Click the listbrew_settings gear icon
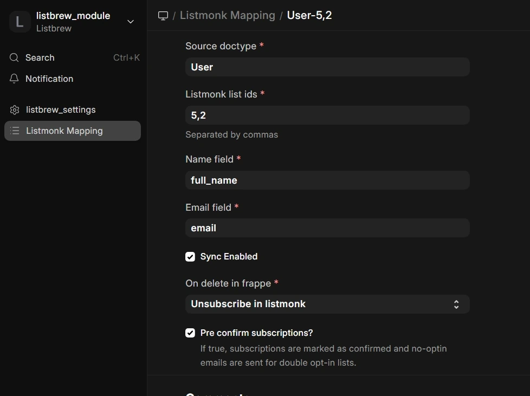 point(15,110)
